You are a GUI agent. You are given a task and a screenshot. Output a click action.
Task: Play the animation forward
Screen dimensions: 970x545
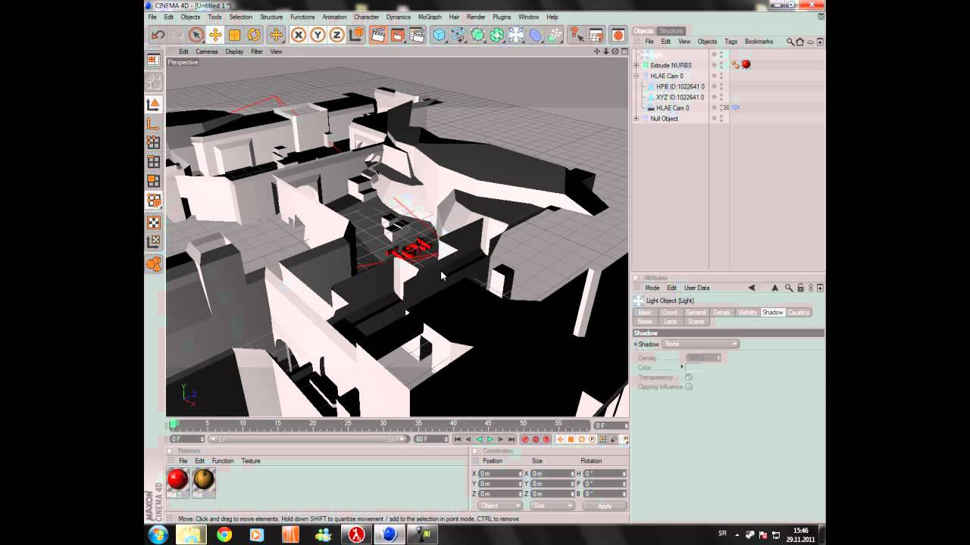pyautogui.click(x=490, y=439)
